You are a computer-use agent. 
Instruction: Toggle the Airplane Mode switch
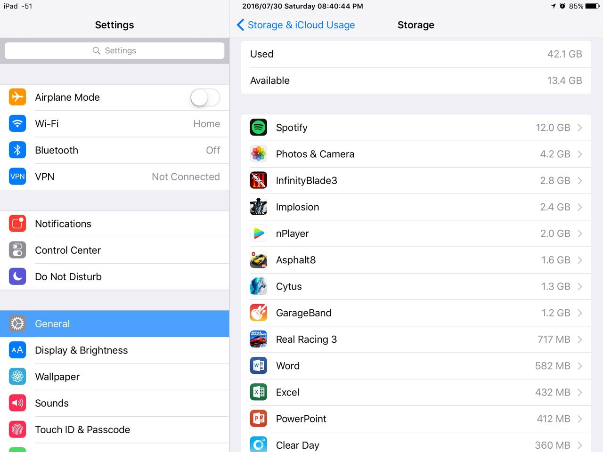pyautogui.click(x=205, y=97)
